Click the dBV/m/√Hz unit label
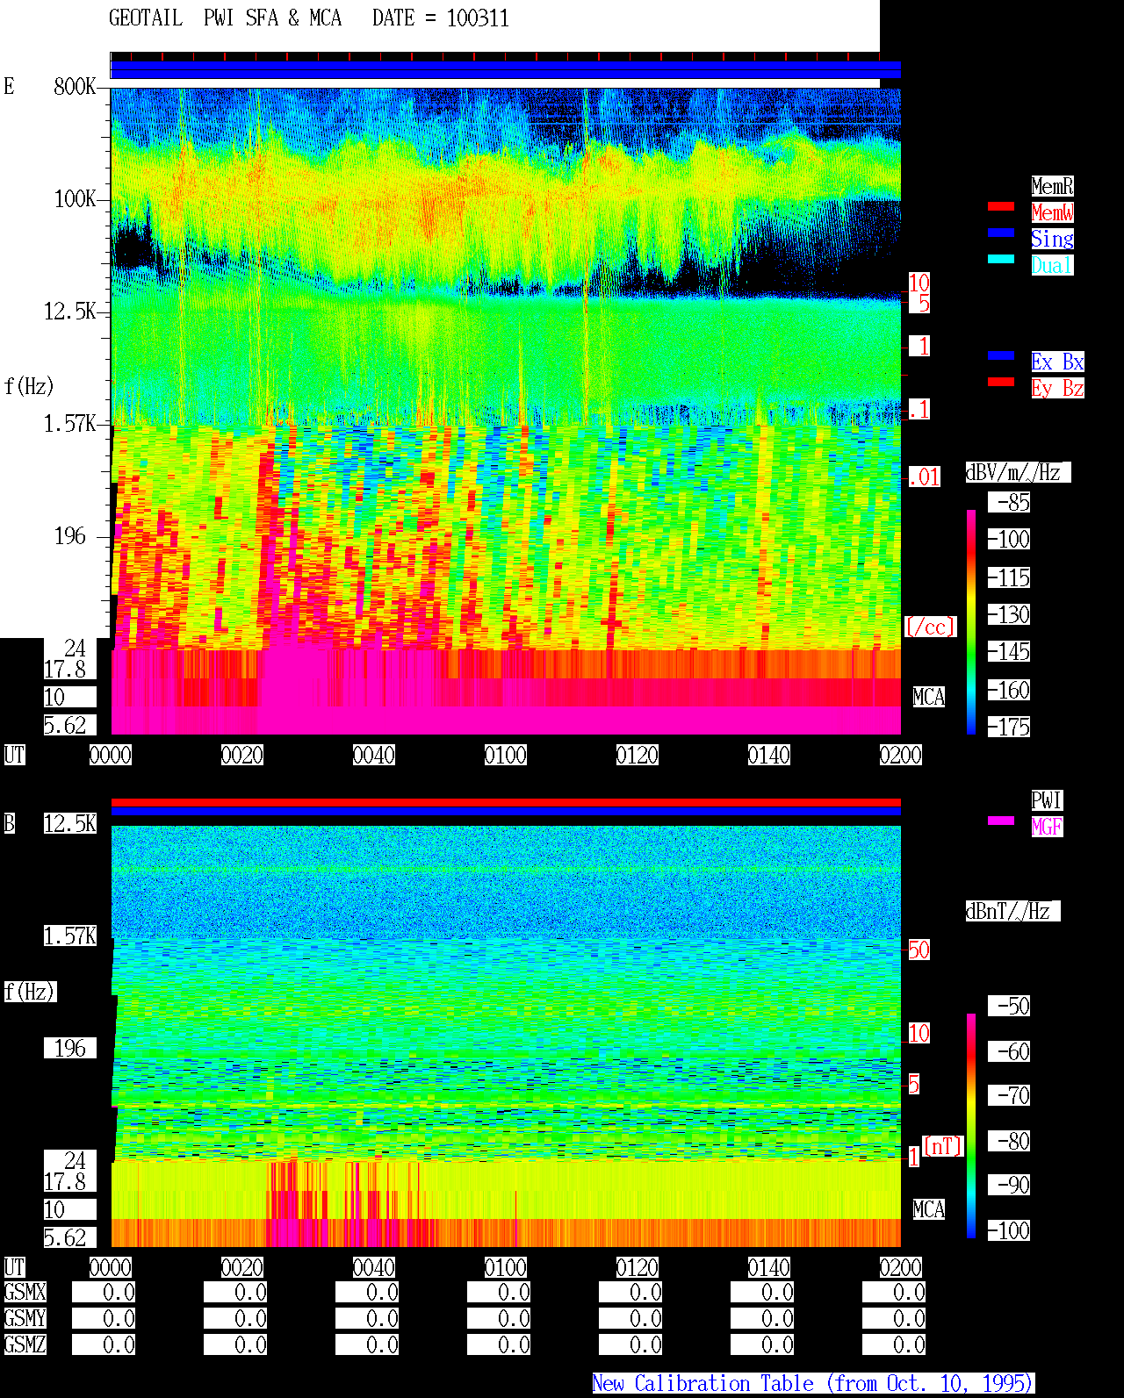 [1018, 472]
